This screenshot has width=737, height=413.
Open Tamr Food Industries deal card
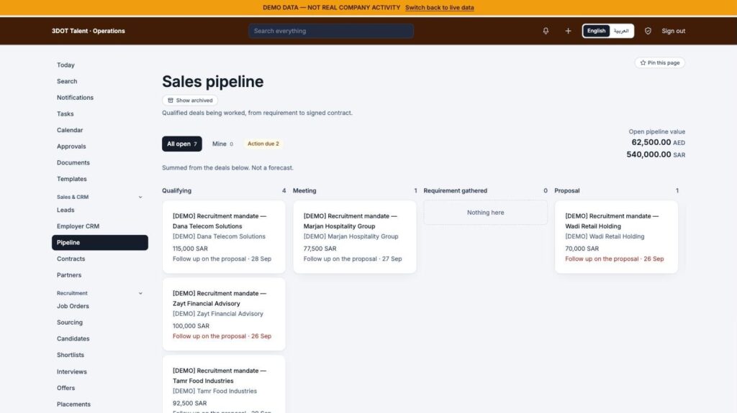point(224,384)
